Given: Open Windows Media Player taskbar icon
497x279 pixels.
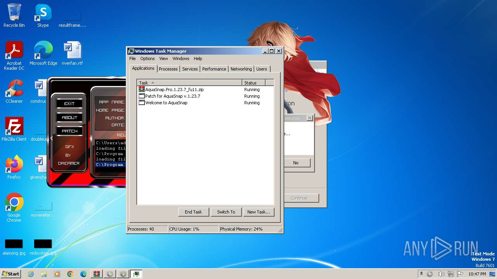Looking at the screenshot, I should 57,274.
